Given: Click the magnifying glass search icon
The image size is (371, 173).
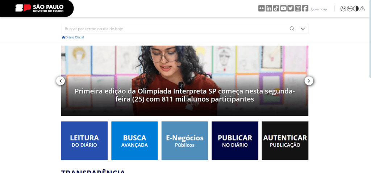Looking at the screenshot, I should (x=292, y=29).
